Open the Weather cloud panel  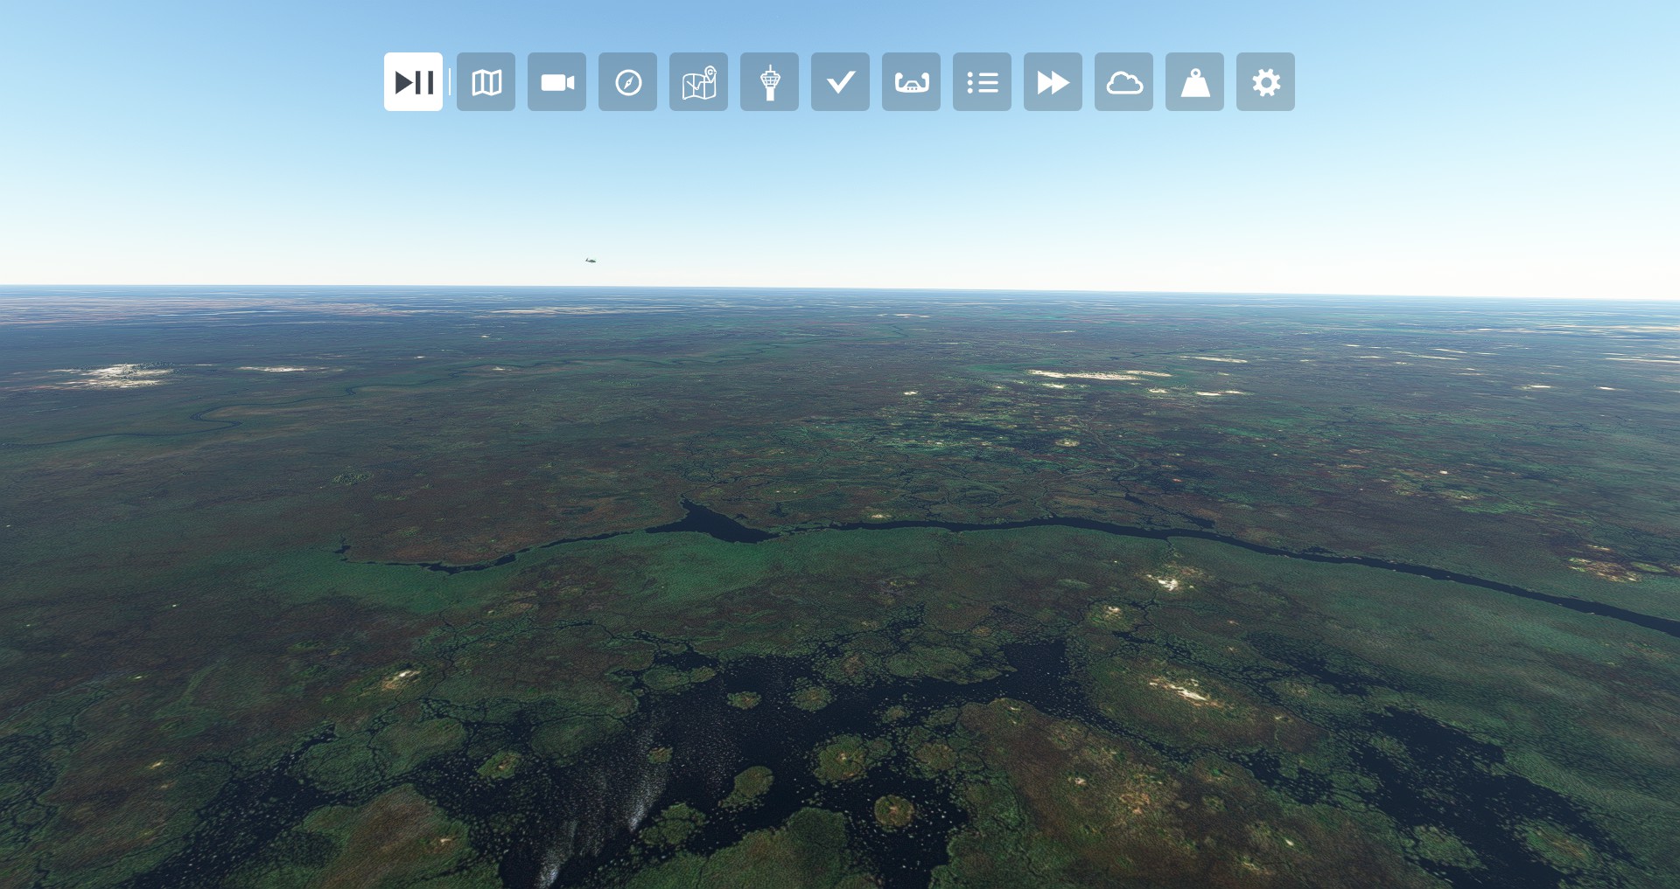tap(1123, 82)
